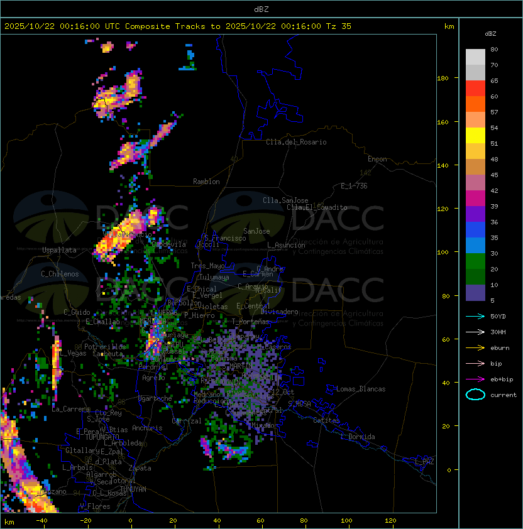Viewport: 523px width, 529px height.
Task: Click the white 30HM arrow legend icon
Action: click(x=475, y=332)
